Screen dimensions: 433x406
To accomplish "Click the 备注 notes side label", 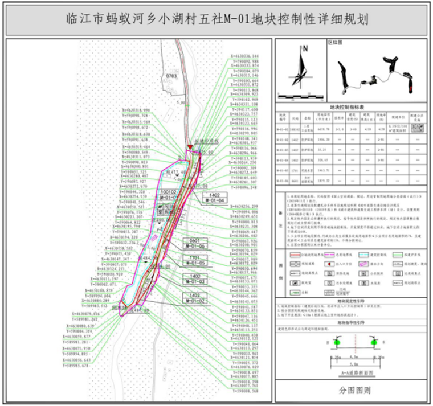I will (280, 219).
